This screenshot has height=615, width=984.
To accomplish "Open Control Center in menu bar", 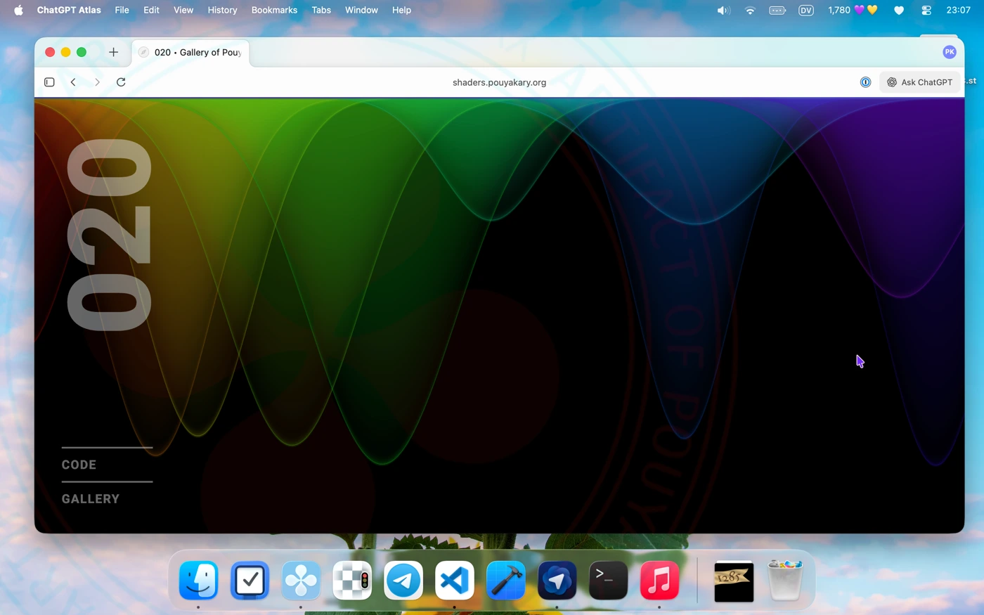I will [x=926, y=10].
